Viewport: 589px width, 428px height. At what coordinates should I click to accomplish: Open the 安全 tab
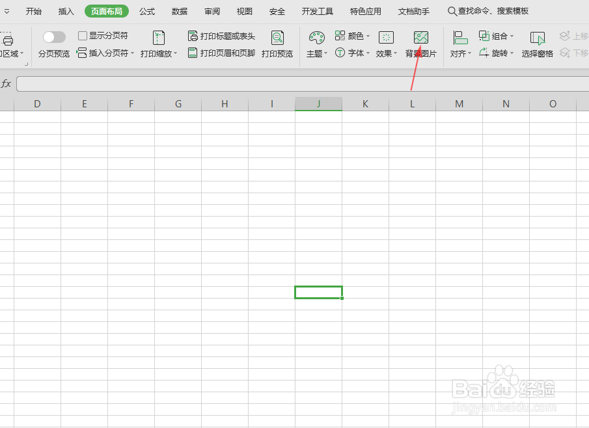click(x=277, y=11)
